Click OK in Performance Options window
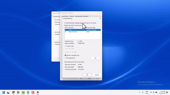Image resolution: width=170 pixels, height=95 pixels. point(81,79)
